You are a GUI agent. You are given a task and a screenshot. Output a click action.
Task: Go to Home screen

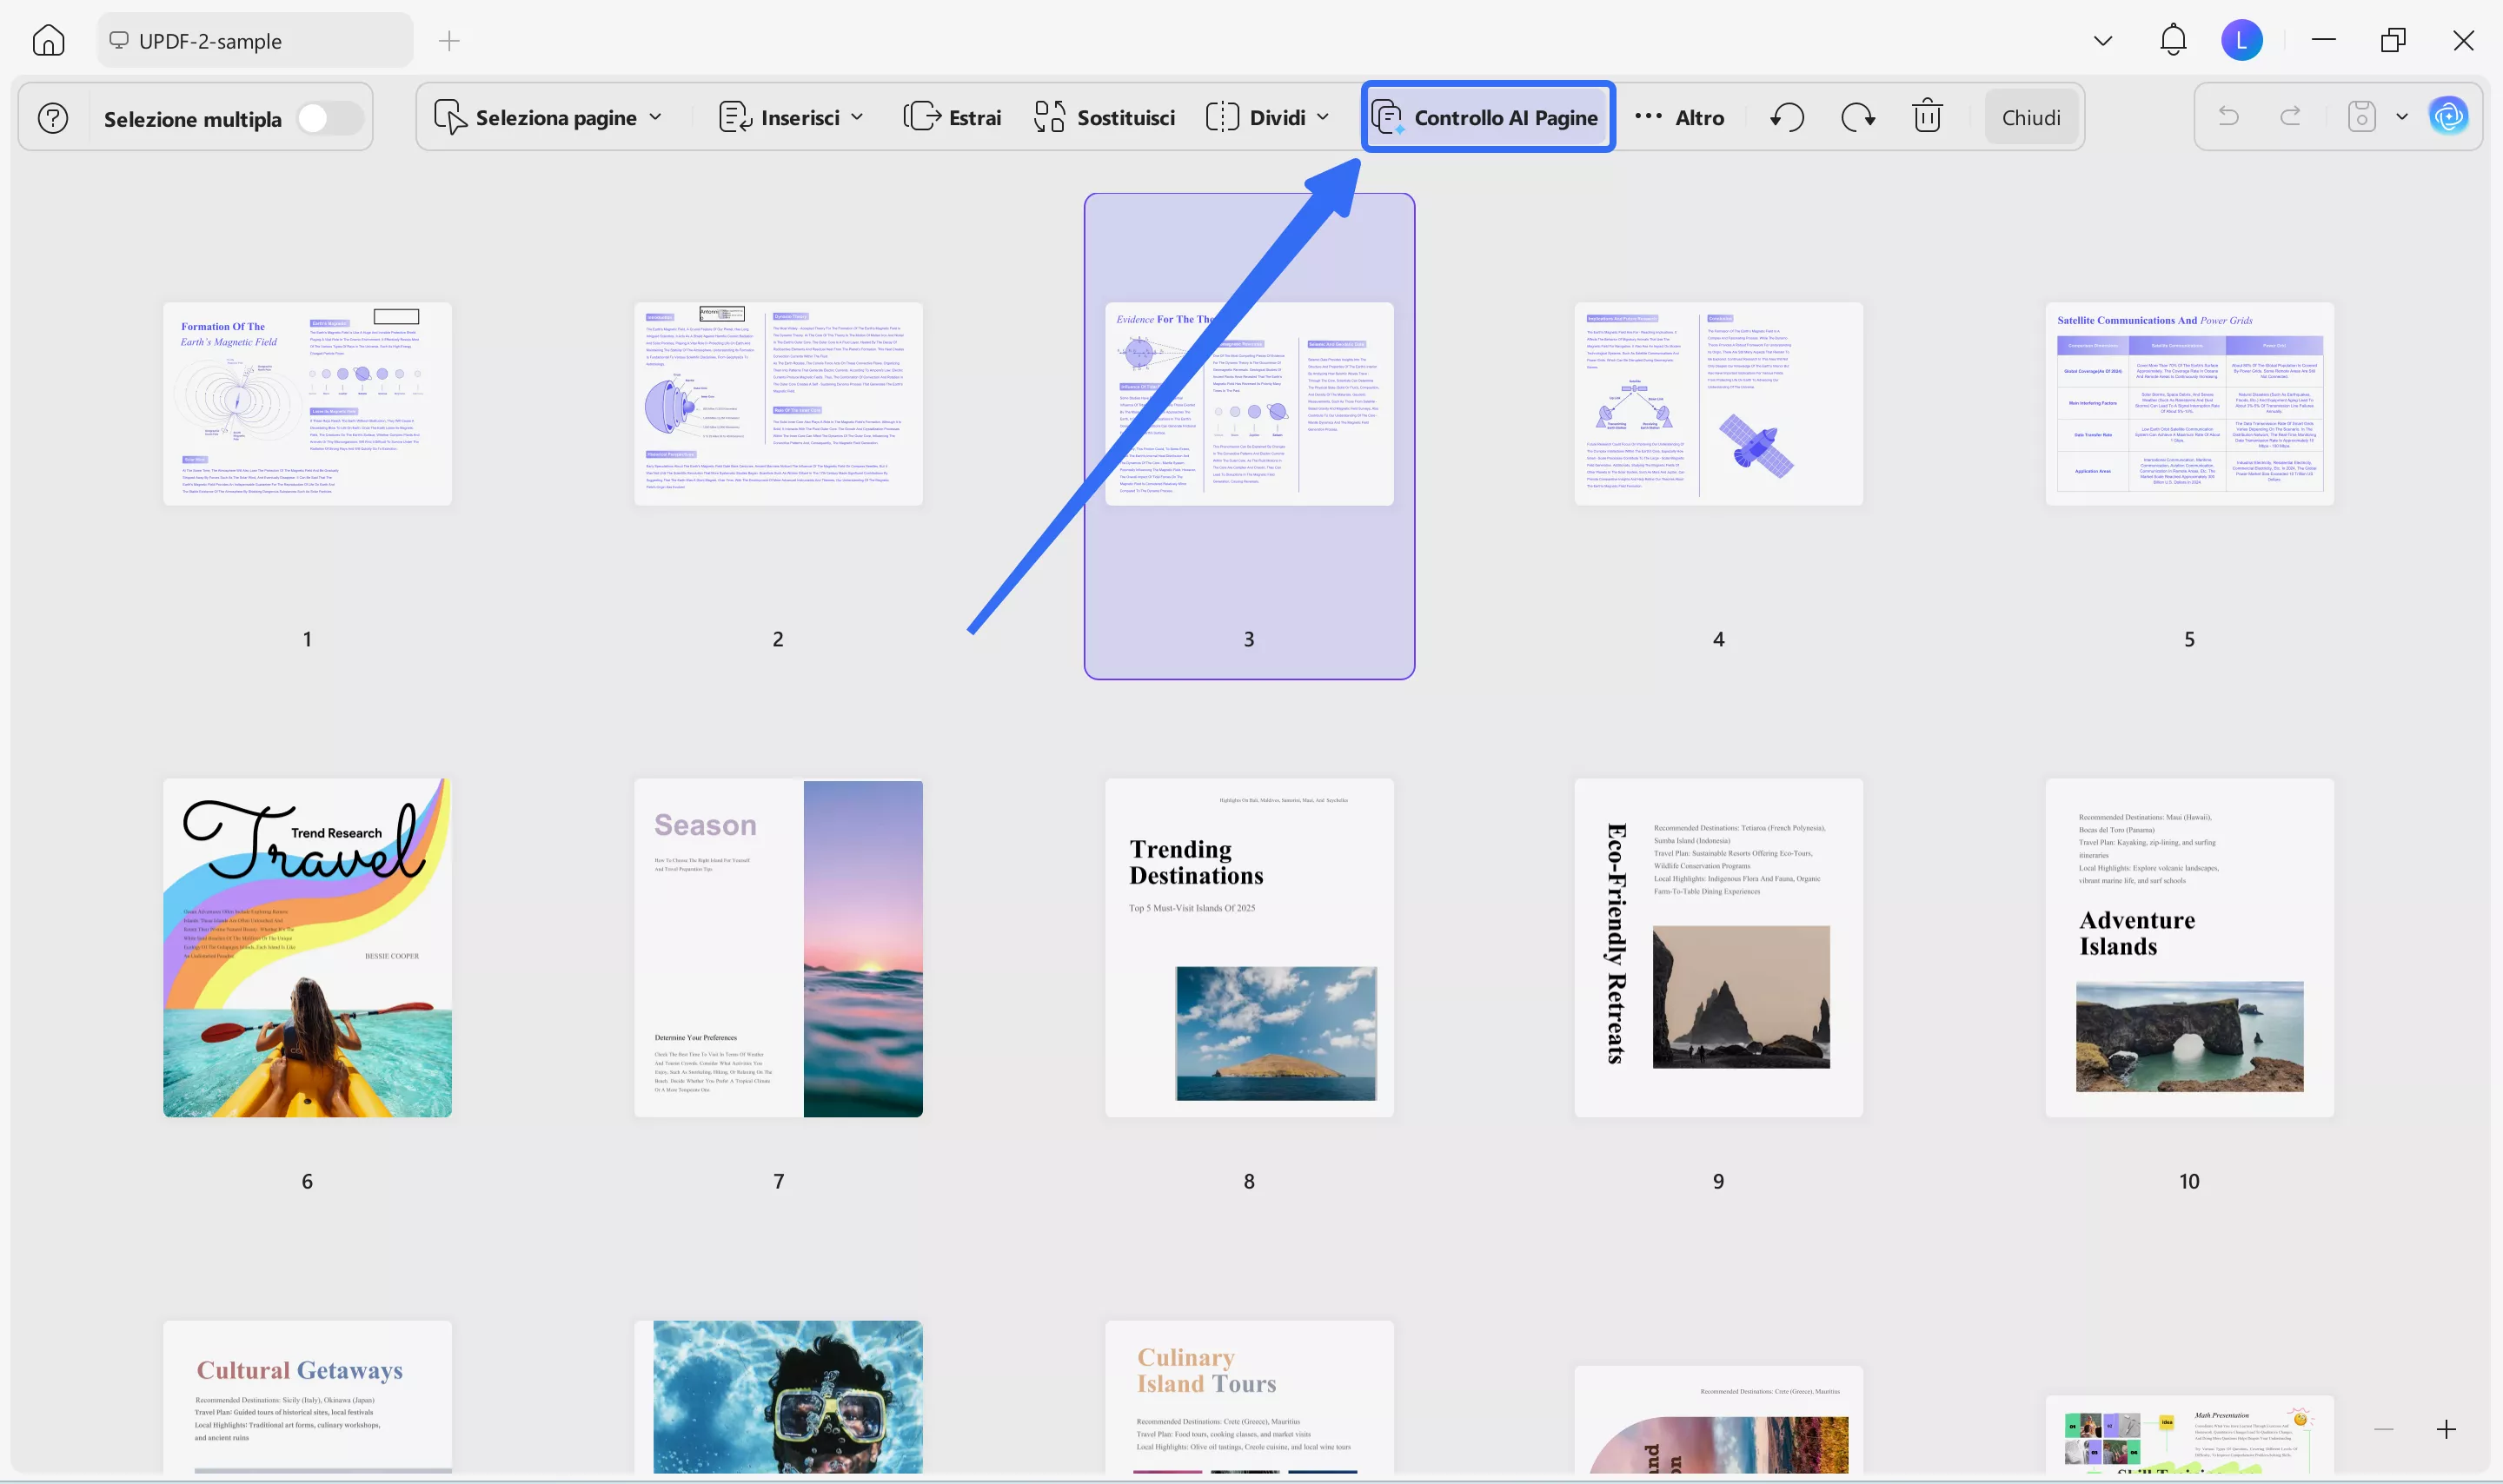click(x=48, y=40)
